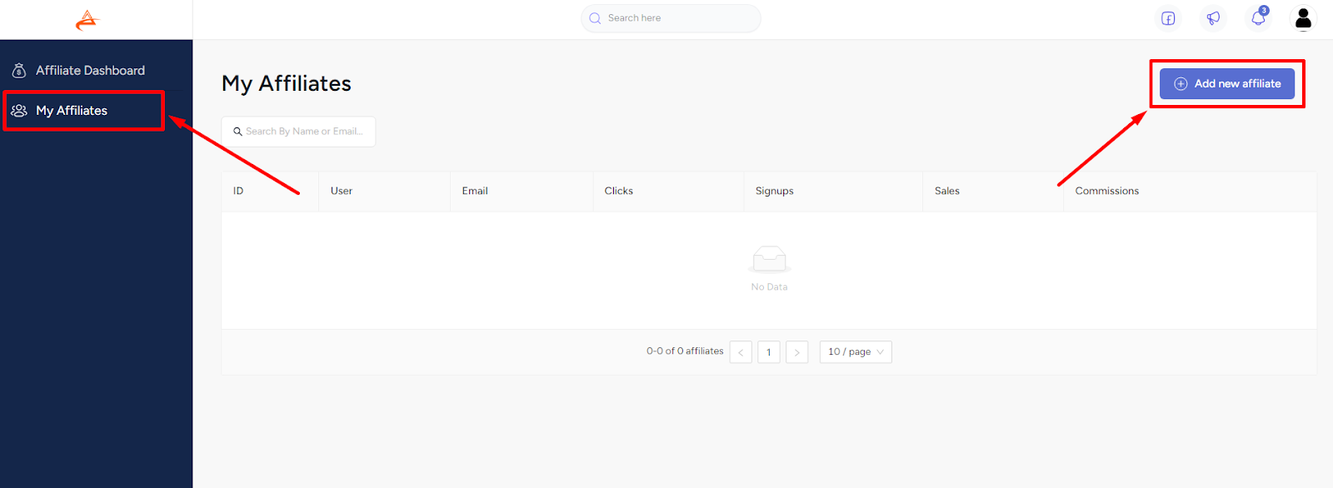
Task: Focus the Search here field
Action: point(671,18)
